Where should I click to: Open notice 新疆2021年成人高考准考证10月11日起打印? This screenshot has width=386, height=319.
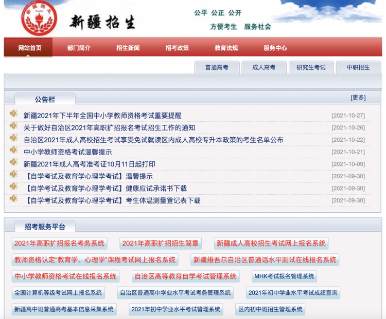(90, 164)
